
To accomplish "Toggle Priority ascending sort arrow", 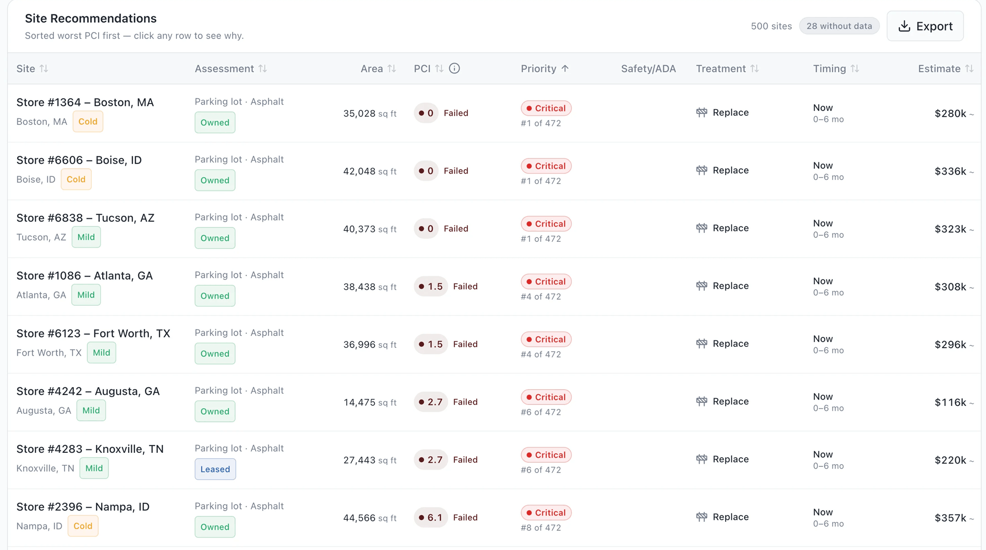I will (x=565, y=69).
